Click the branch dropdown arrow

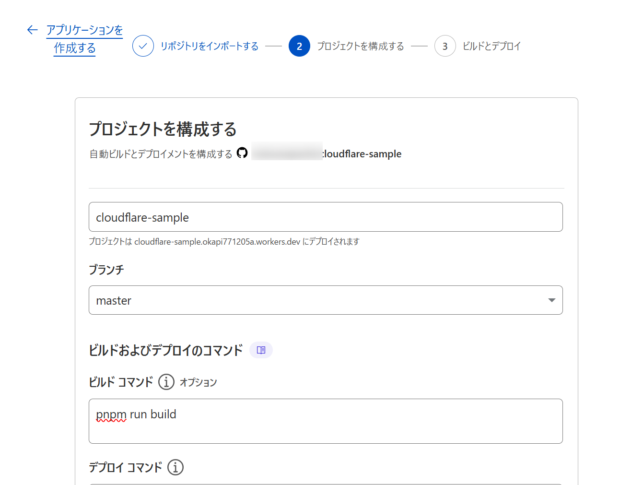click(x=551, y=300)
